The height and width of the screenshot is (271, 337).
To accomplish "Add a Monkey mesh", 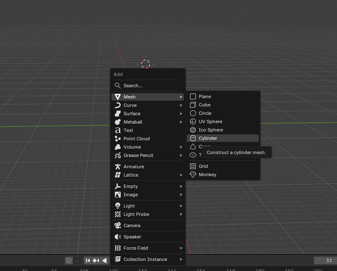I will coord(223,175).
